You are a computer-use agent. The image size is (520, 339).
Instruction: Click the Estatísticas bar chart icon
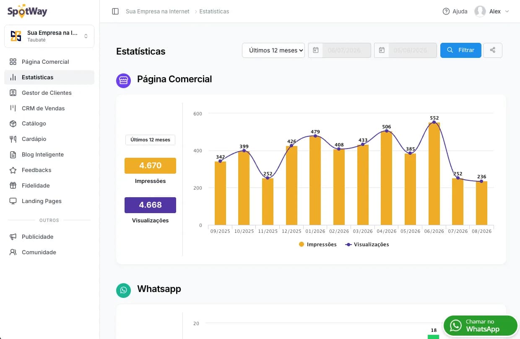pyautogui.click(x=13, y=77)
